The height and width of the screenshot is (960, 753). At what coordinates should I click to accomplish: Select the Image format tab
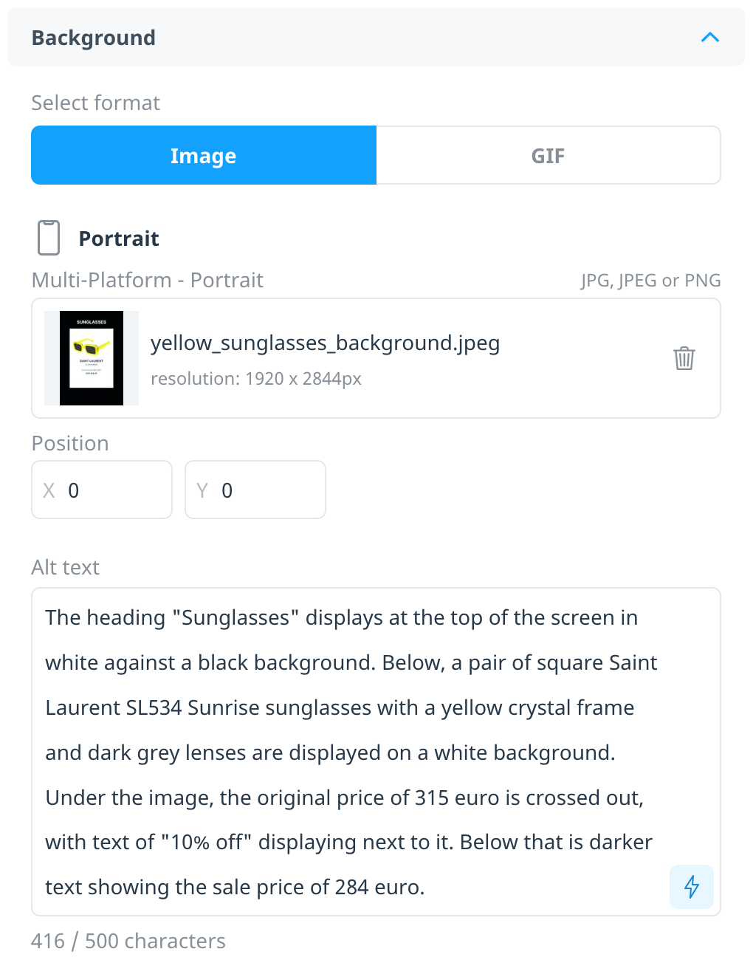pos(204,155)
